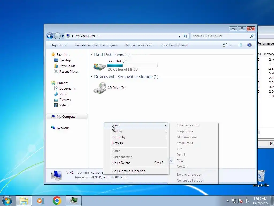Choose Undo Delete from the context menu

point(136,163)
